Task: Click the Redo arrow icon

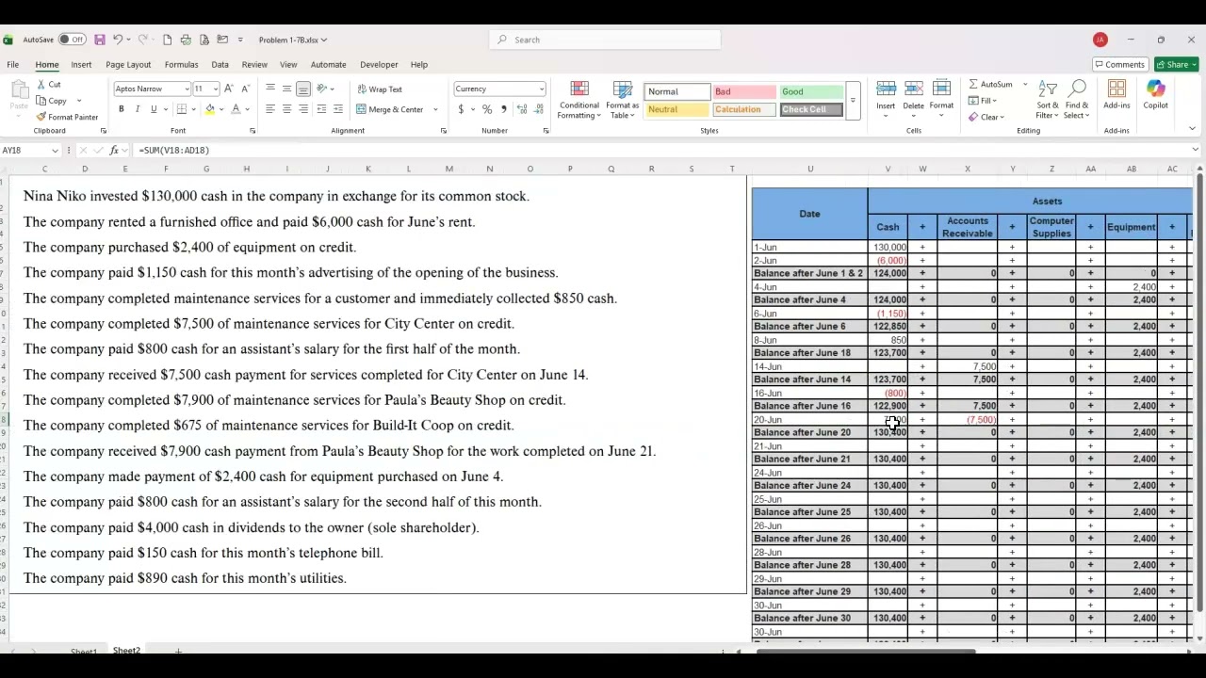Action: (x=142, y=40)
